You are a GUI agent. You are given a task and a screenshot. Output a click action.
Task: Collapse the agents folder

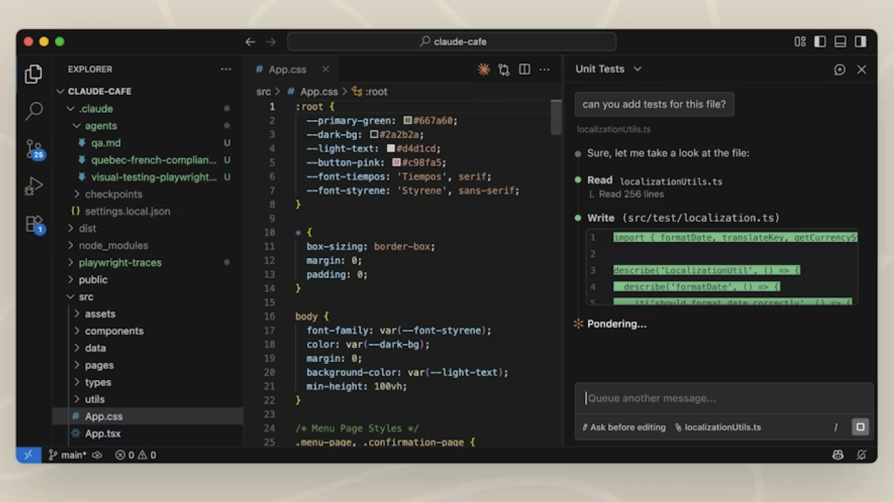pyautogui.click(x=101, y=125)
